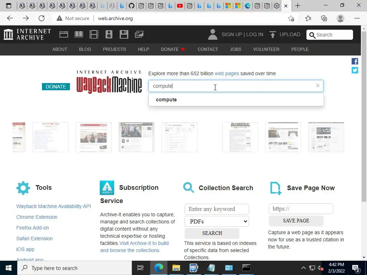Image resolution: width=367 pixels, height=275 pixels.
Task: Open the BLOG menu item
Action: tap(85, 49)
